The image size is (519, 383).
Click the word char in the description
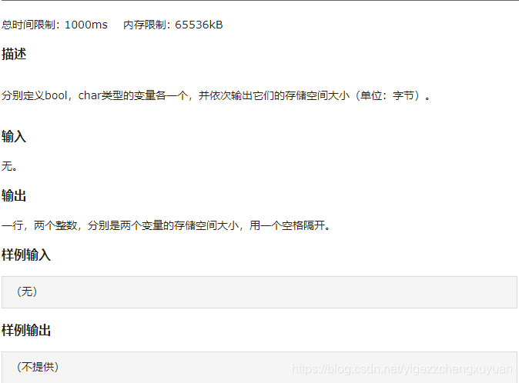coord(89,95)
